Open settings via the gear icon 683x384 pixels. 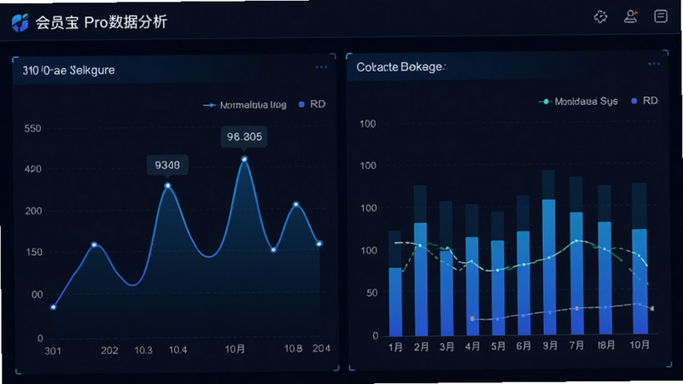click(x=601, y=16)
